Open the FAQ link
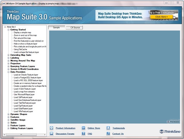 tap(90, 134)
